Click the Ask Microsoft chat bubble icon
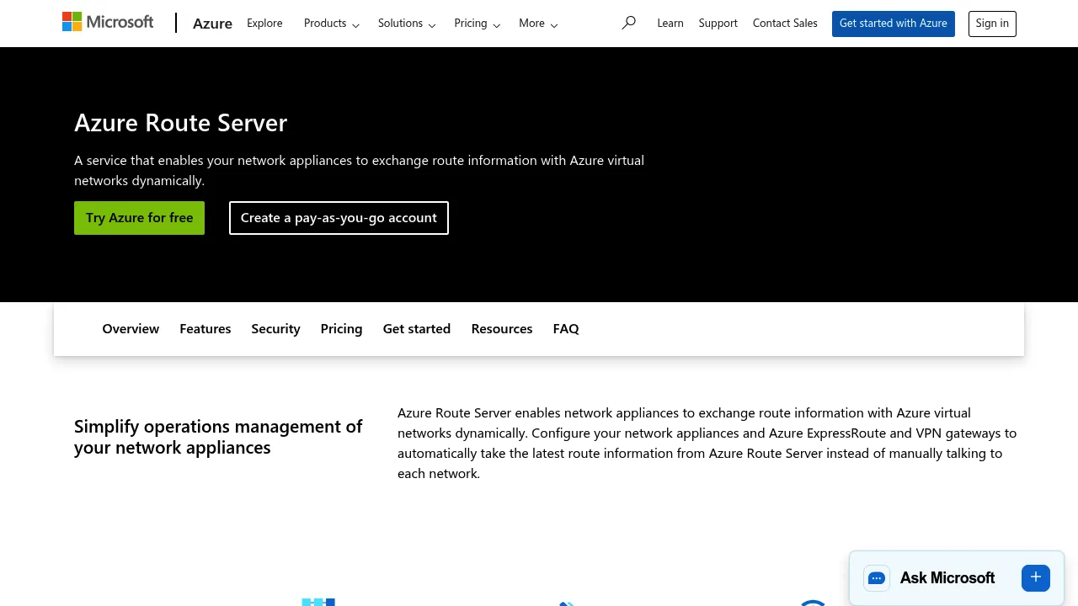 pos(877,578)
